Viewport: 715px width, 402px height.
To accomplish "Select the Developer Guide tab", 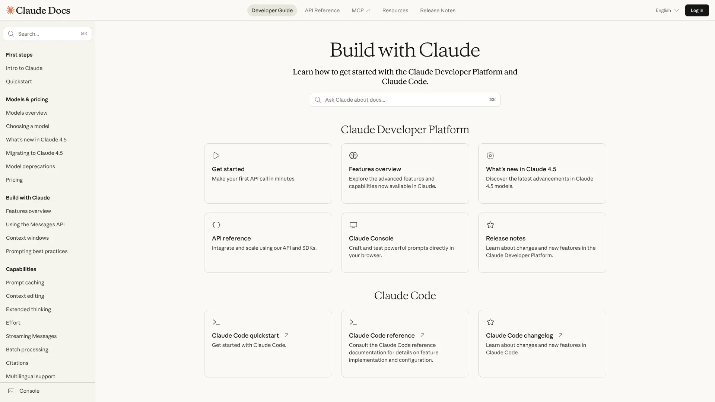I will [272, 10].
